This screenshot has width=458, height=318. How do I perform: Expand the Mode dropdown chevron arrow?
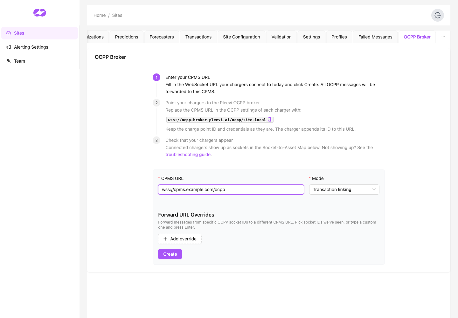[x=374, y=190]
